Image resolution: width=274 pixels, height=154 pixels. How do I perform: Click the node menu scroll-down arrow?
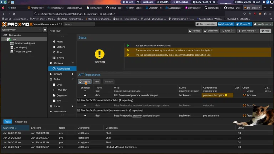click(x=62, y=115)
